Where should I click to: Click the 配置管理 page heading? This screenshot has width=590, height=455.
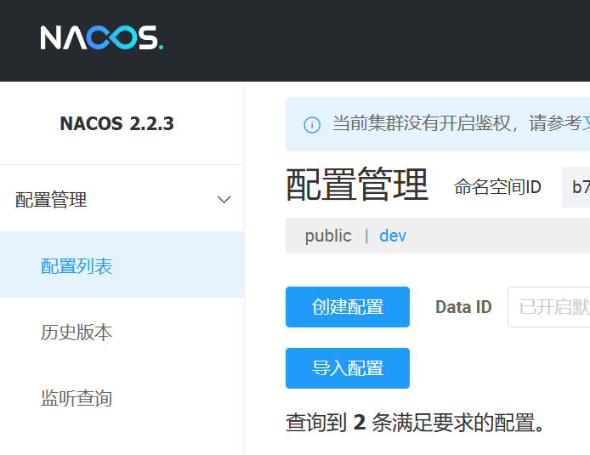pos(357,185)
